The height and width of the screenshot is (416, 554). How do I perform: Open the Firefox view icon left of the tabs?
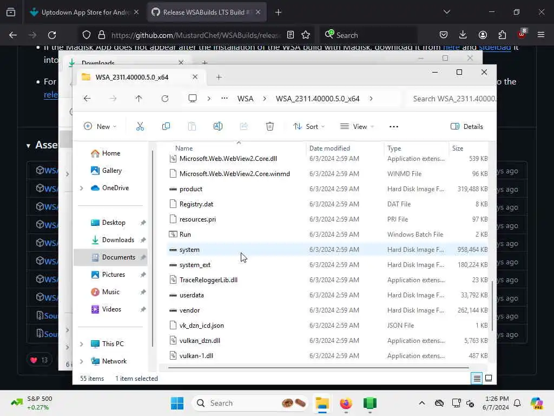(x=11, y=12)
